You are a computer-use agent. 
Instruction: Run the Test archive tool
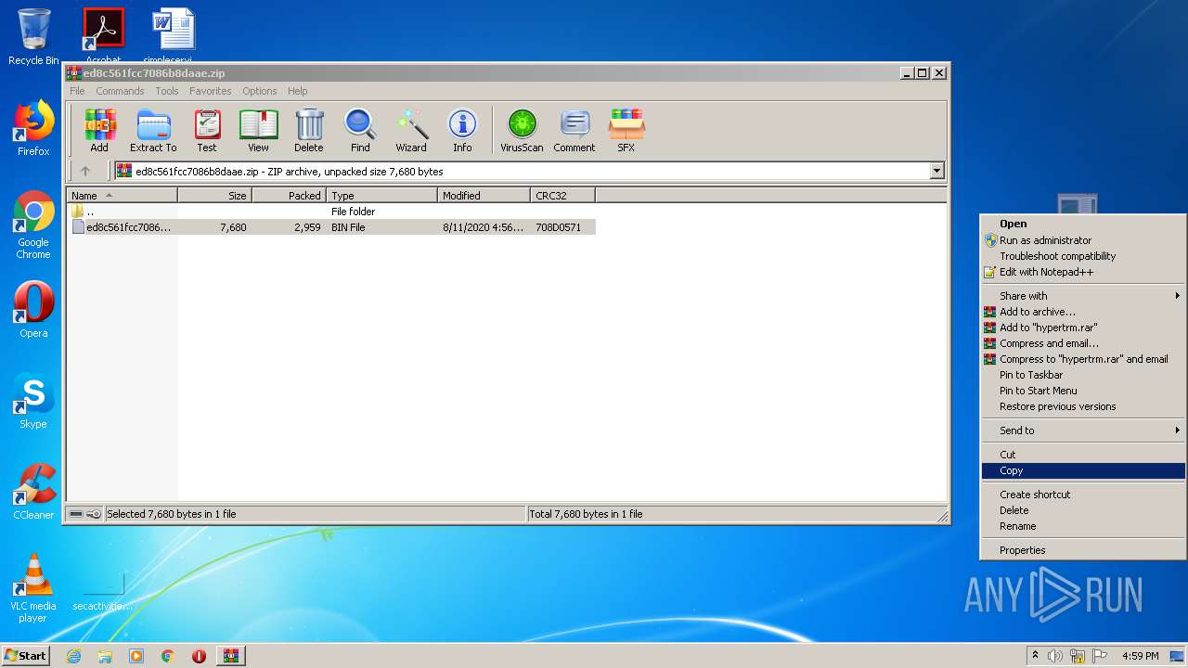pos(207,130)
